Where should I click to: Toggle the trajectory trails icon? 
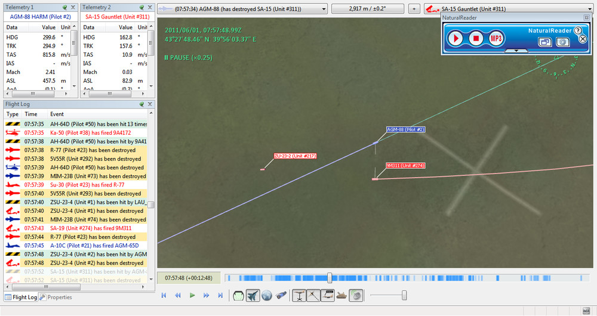click(313, 296)
